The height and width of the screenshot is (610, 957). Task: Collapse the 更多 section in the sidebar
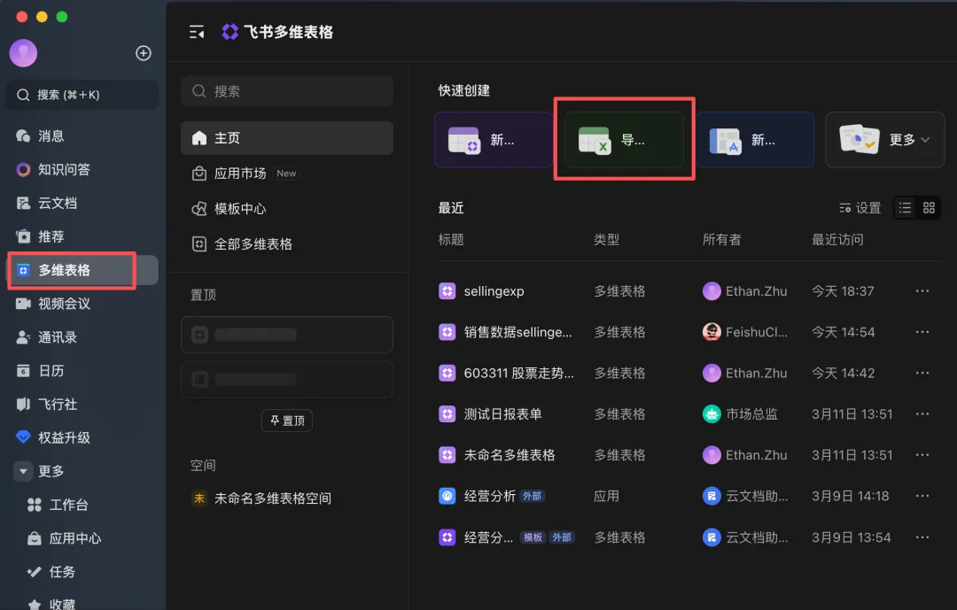tap(23, 472)
